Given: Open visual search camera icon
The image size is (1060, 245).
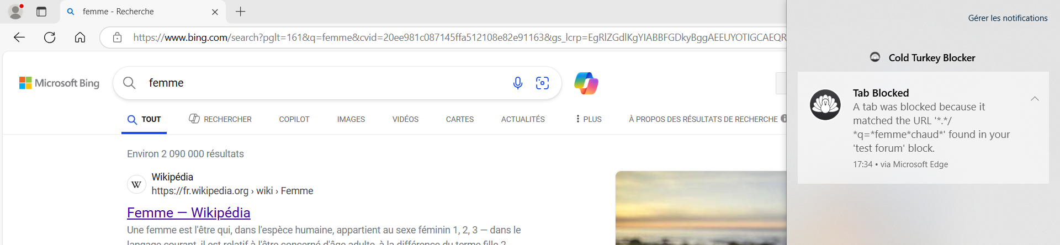Looking at the screenshot, I should (543, 83).
